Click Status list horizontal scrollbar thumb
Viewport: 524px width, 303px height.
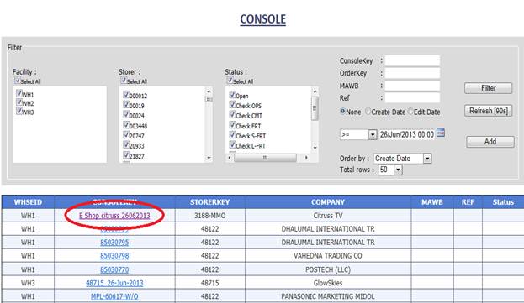[x=265, y=158]
